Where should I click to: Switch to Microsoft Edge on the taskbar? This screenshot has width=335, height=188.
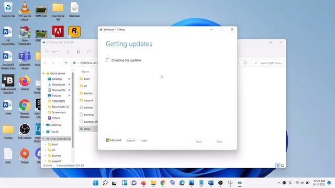(182, 183)
